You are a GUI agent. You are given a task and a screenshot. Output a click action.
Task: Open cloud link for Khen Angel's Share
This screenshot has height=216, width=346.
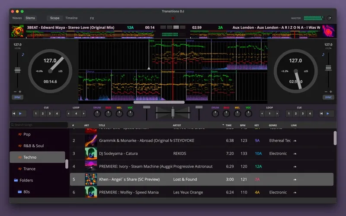tap(295, 179)
